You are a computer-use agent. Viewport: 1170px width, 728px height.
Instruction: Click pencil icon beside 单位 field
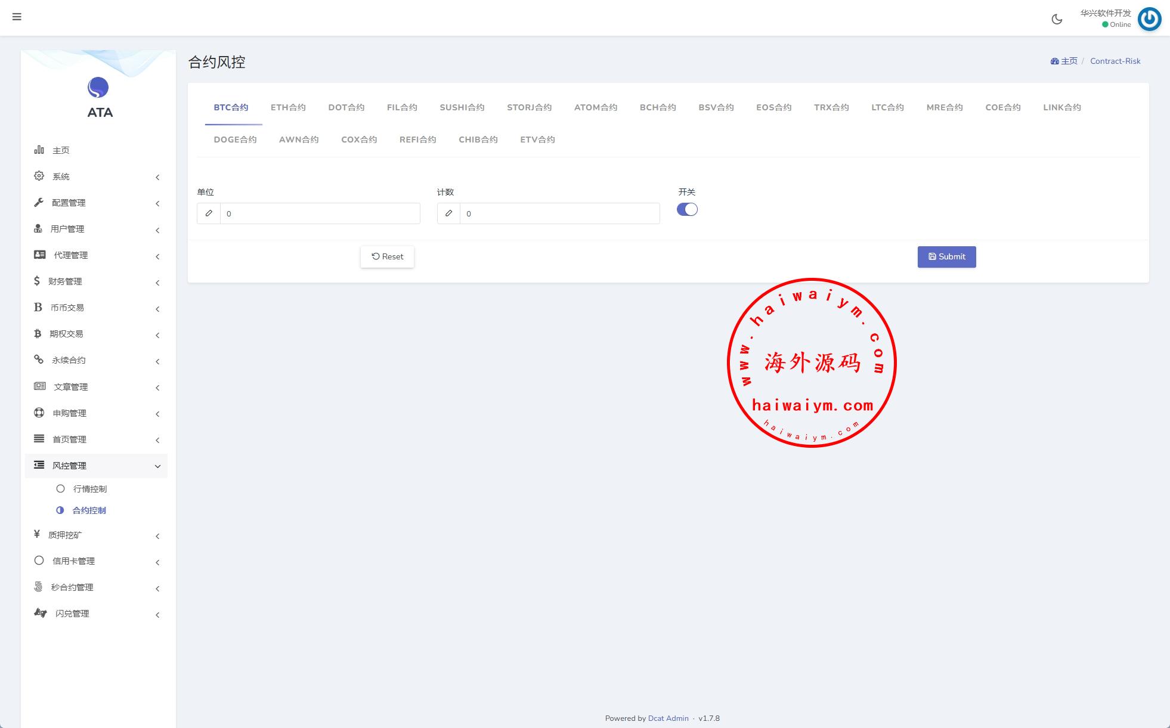coord(209,213)
